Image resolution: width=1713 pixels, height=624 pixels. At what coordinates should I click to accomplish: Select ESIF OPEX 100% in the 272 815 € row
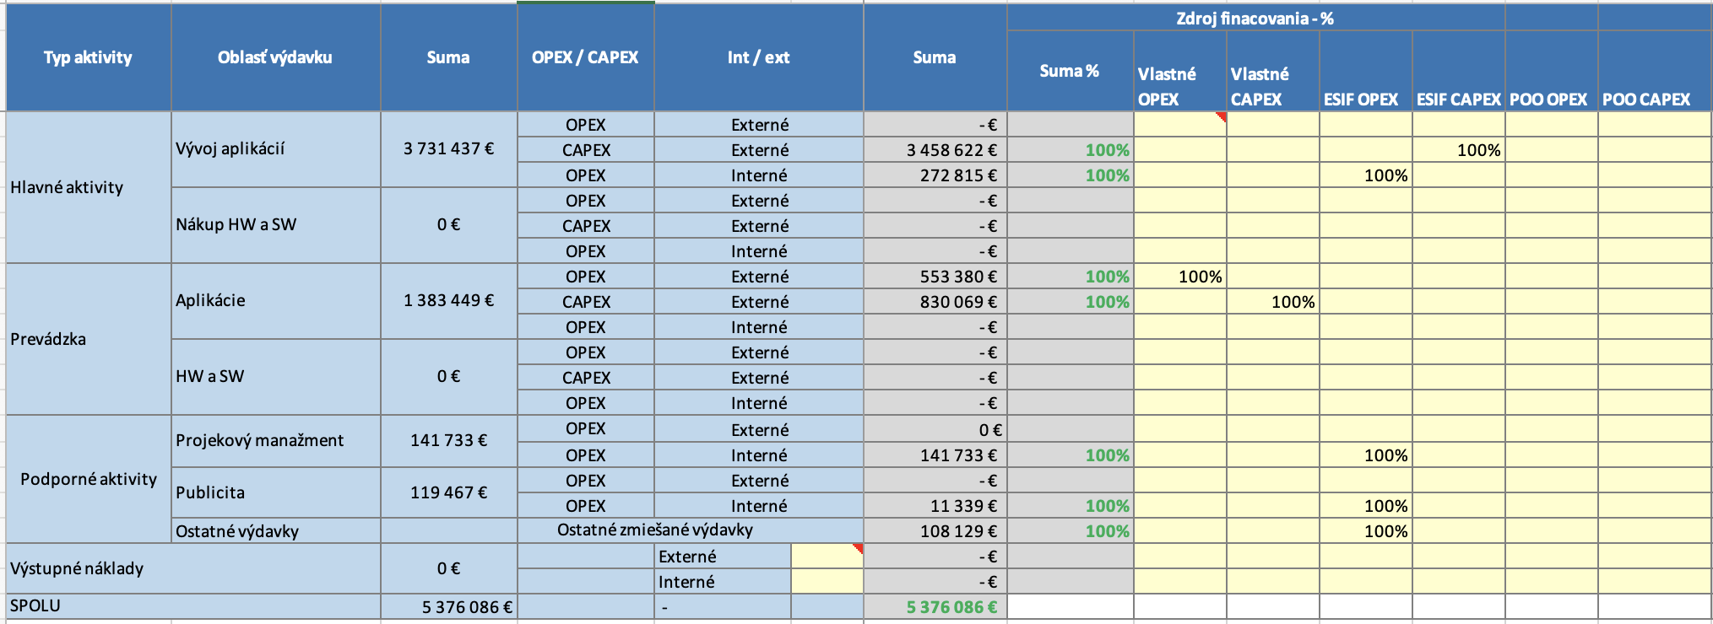coord(1365,175)
